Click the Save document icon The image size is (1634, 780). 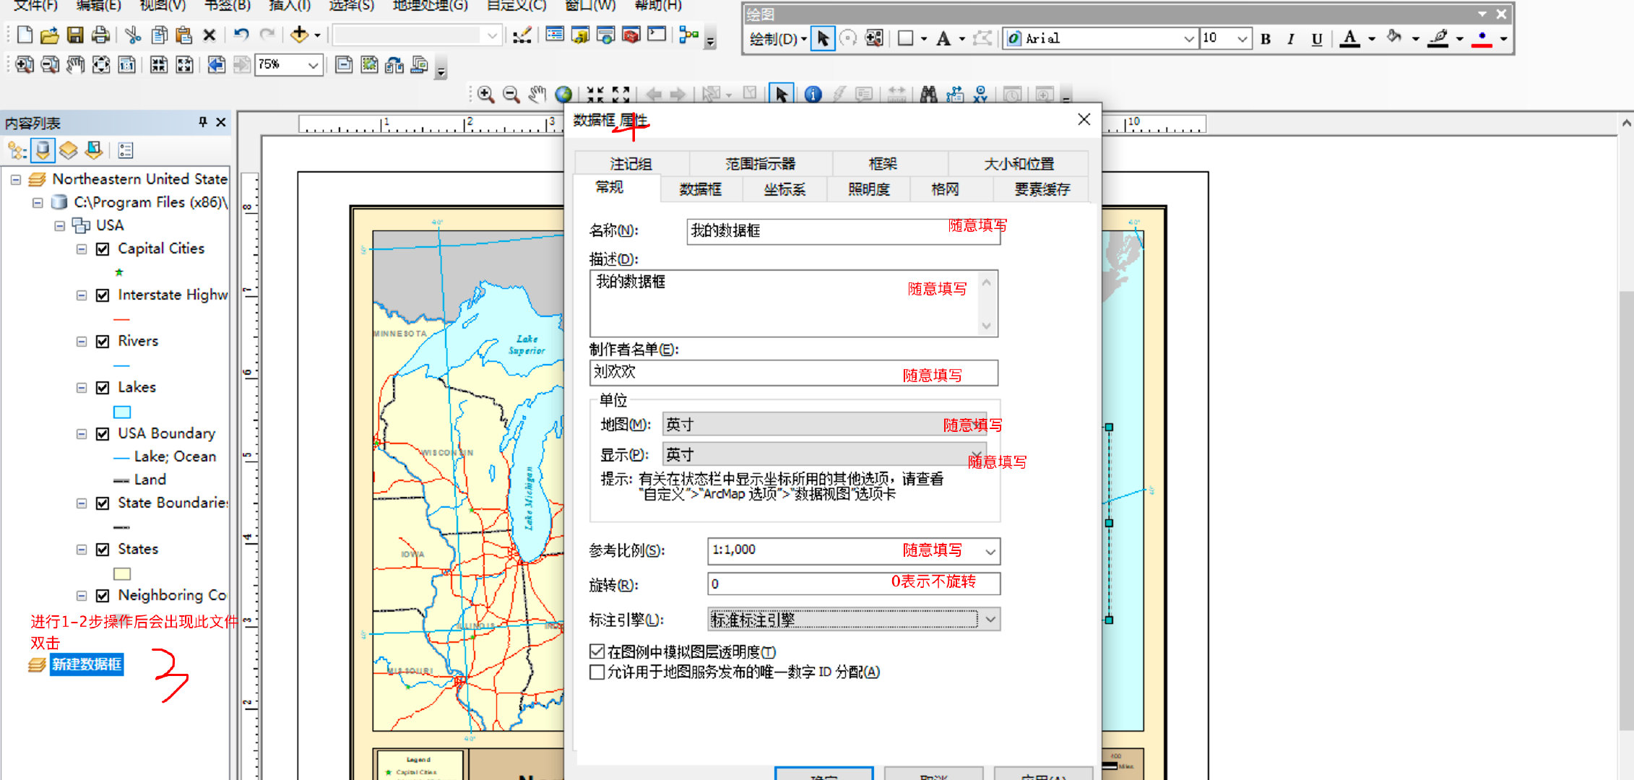tap(75, 35)
